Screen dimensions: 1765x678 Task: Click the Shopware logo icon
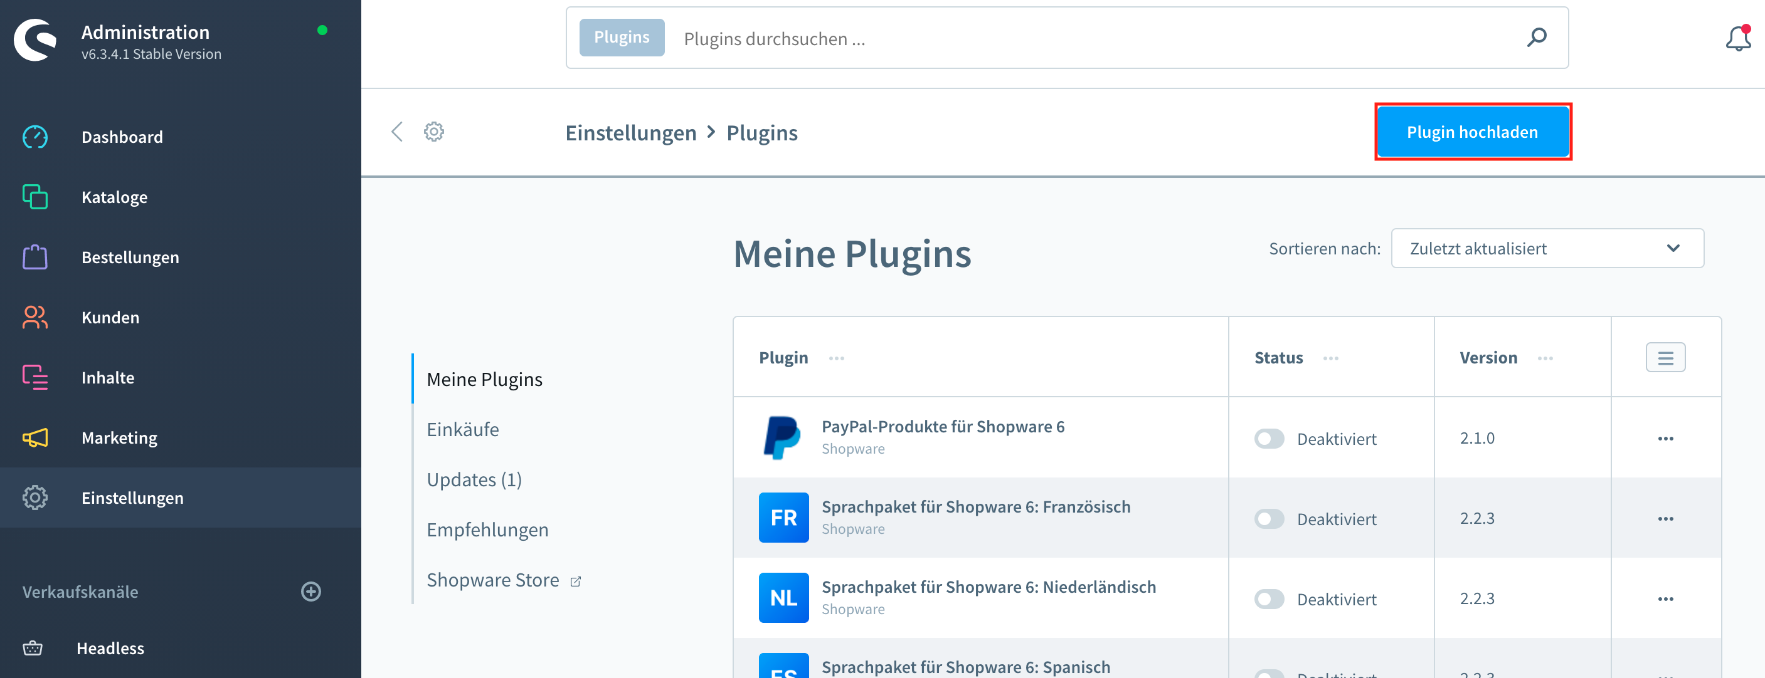pyautogui.click(x=36, y=39)
